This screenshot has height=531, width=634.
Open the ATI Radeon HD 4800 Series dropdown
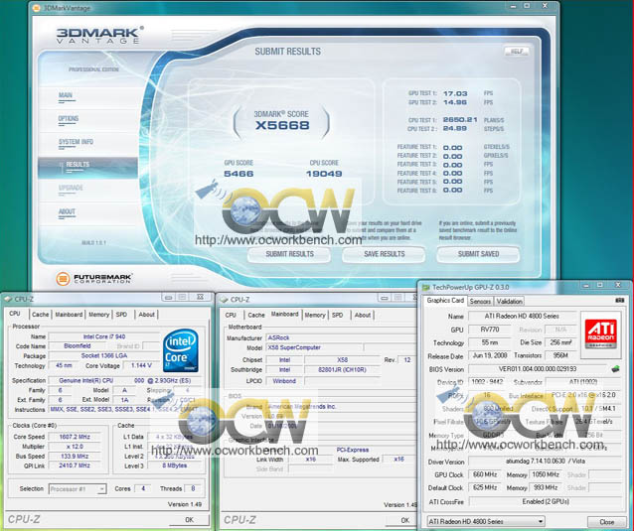point(486,521)
